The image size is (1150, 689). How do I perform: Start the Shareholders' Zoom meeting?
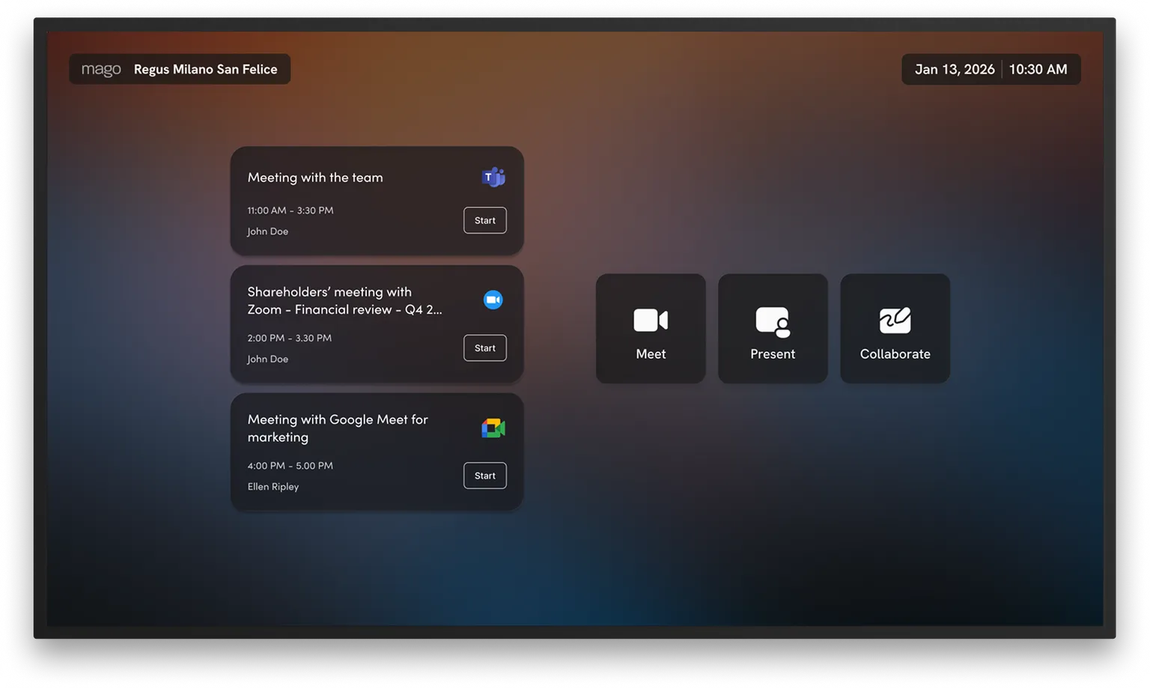[x=484, y=348]
